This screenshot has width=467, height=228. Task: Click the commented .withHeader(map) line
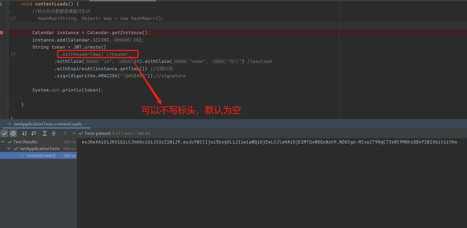(94, 54)
